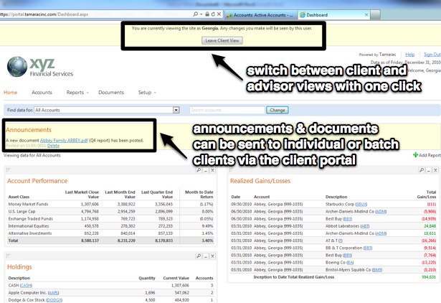This screenshot has height=303, width=441.
Task: Click the search magnifier in address bar
Action: (x=196, y=14)
